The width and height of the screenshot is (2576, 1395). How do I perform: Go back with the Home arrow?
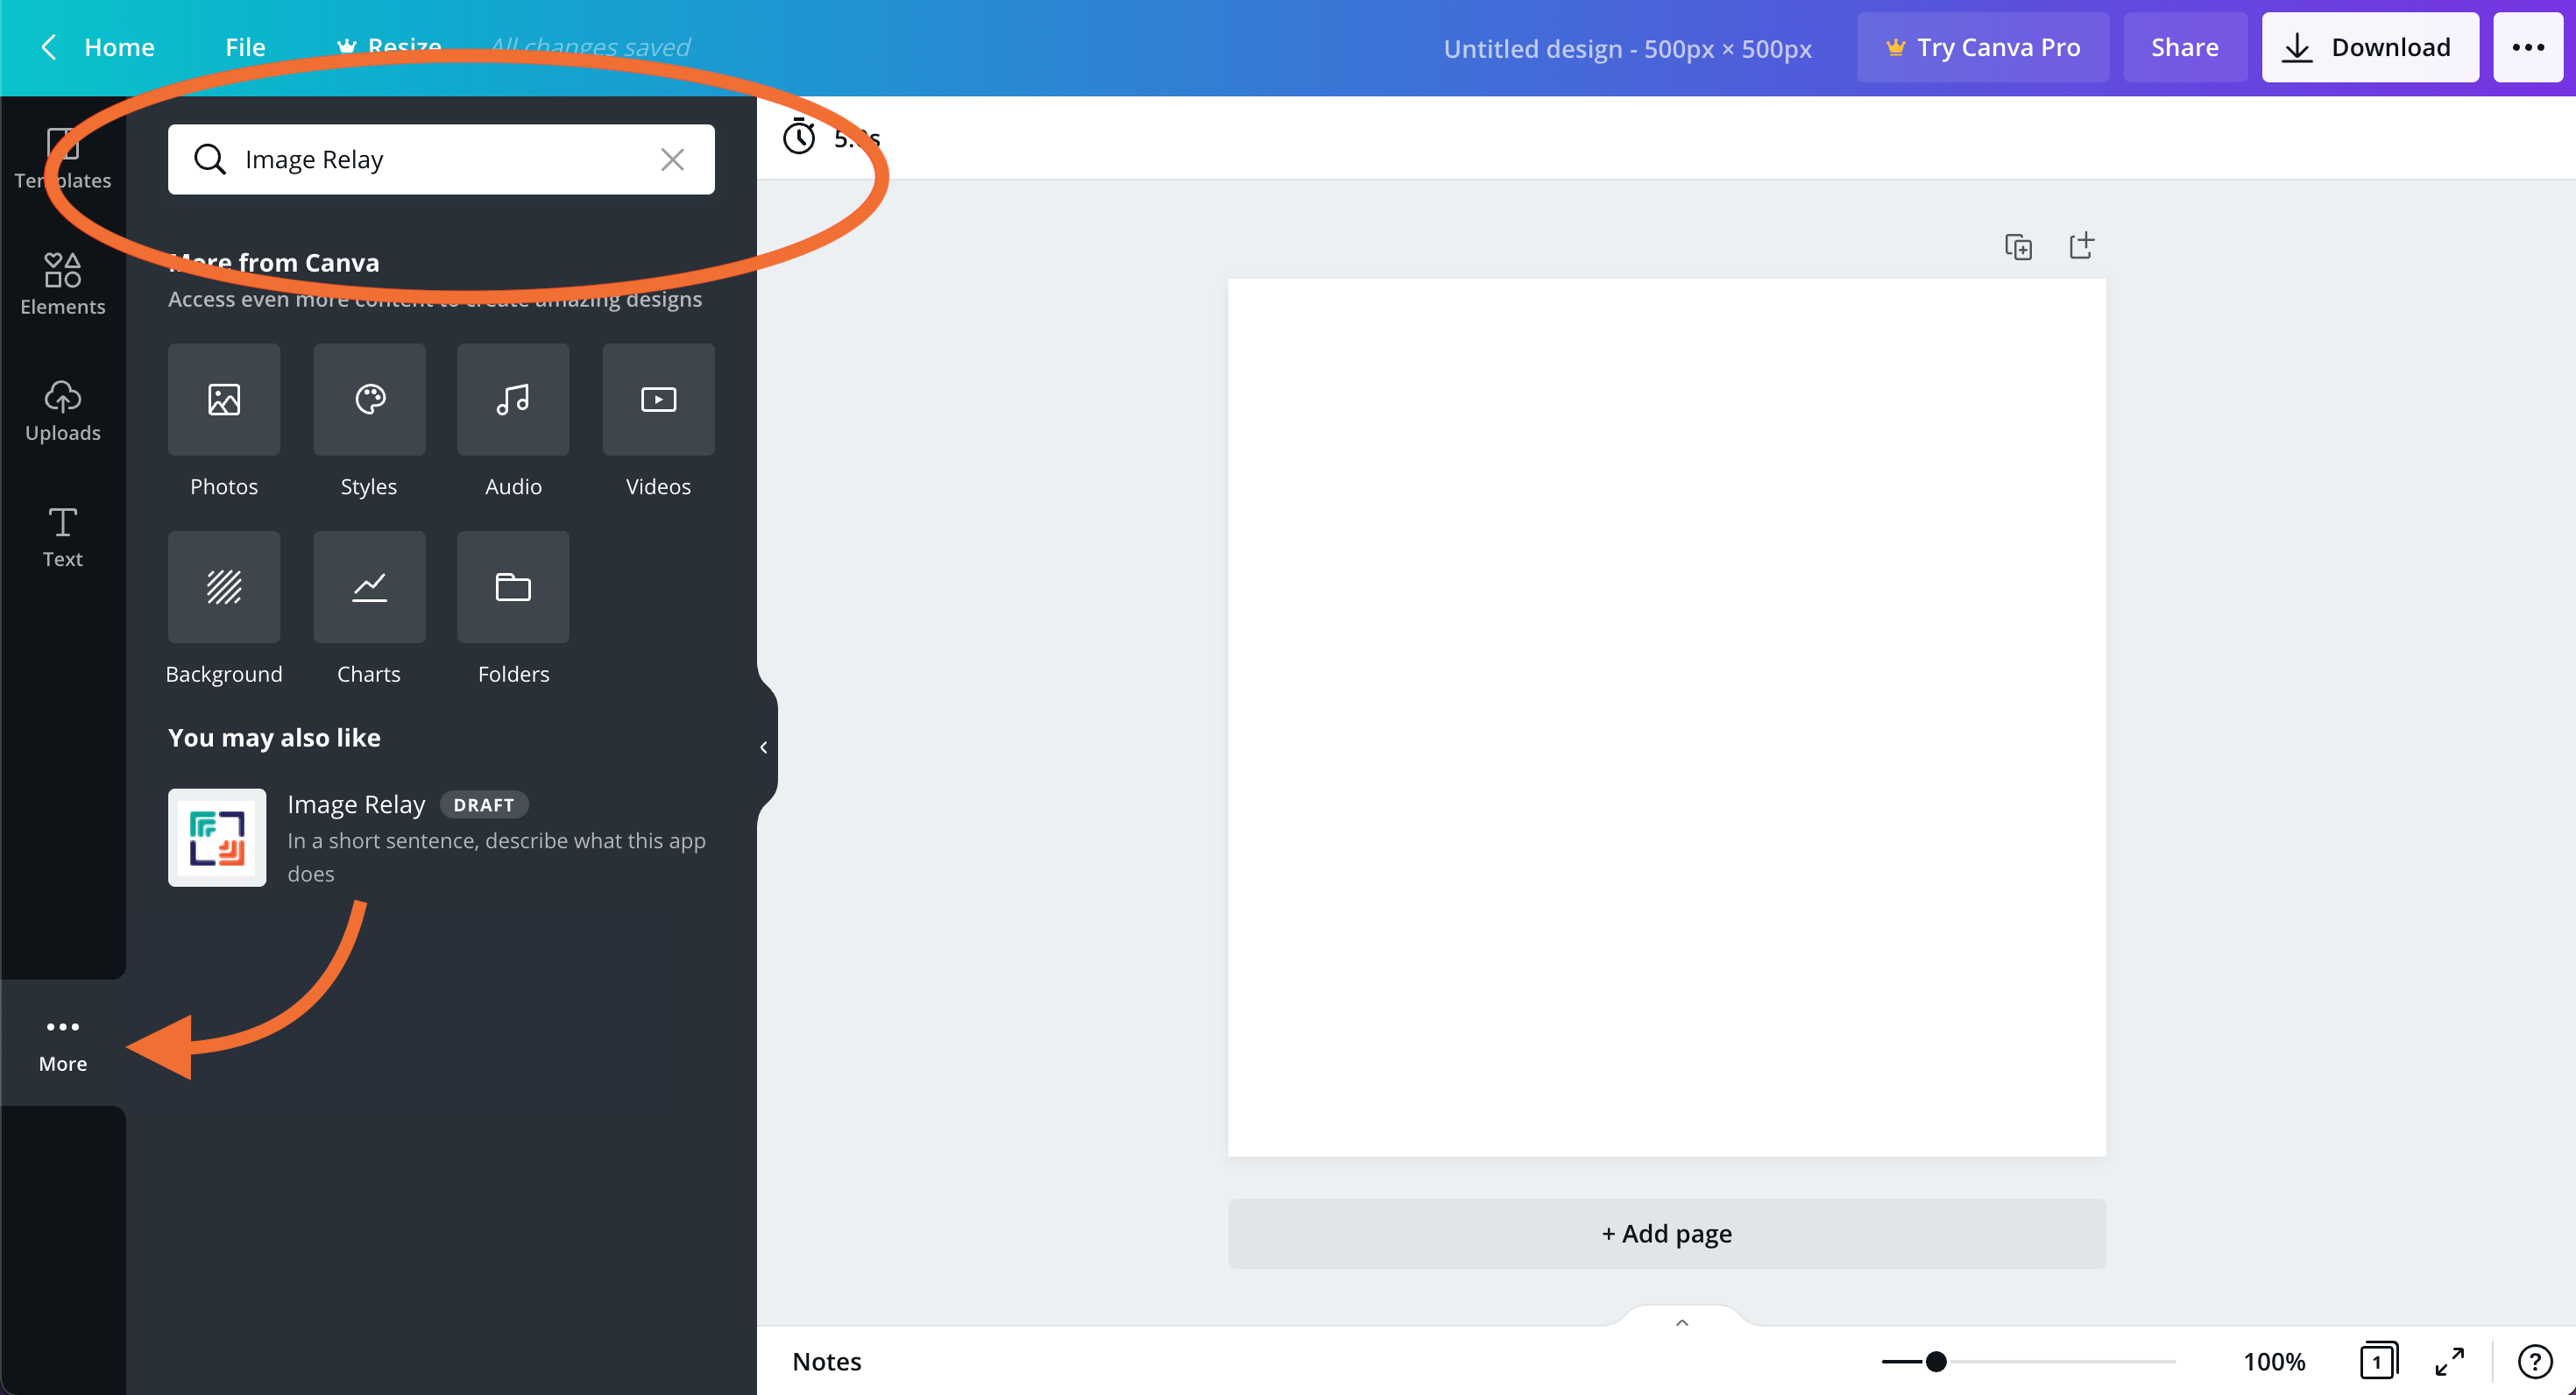click(48, 47)
